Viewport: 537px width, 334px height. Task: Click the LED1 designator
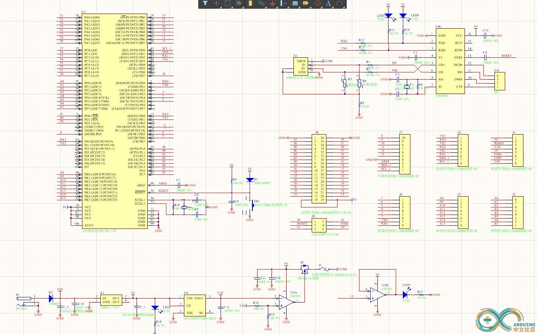[x=406, y=285]
